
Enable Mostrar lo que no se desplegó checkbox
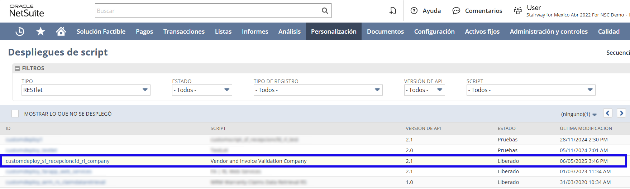tap(15, 114)
